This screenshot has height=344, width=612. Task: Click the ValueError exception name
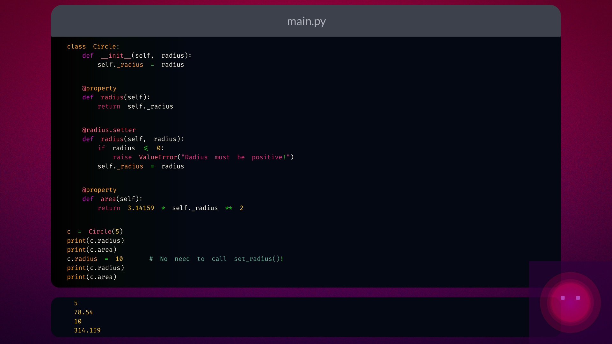click(158, 157)
